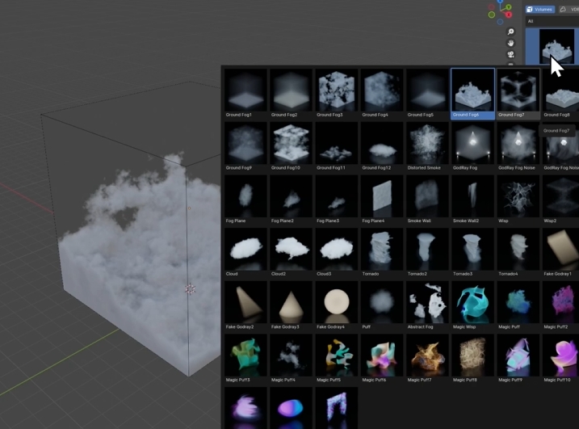Select the Ground Fog1 preset
This screenshot has width=579, height=429.
pyautogui.click(x=245, y=94)
